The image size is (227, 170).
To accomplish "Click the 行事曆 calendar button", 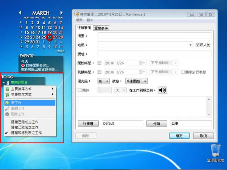I will pos(88,124).
